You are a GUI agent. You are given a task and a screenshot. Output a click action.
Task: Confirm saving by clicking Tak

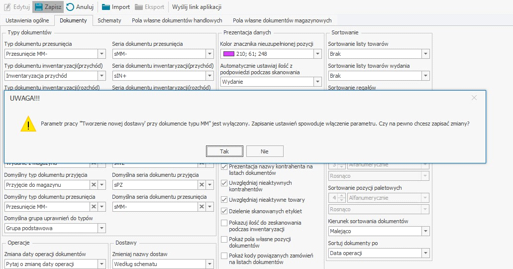[224, 151]
